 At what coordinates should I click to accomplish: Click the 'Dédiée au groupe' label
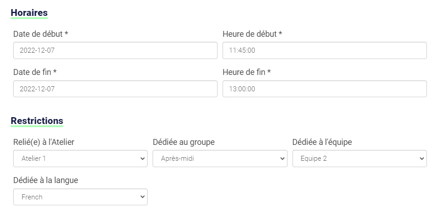tap(184, 142)
